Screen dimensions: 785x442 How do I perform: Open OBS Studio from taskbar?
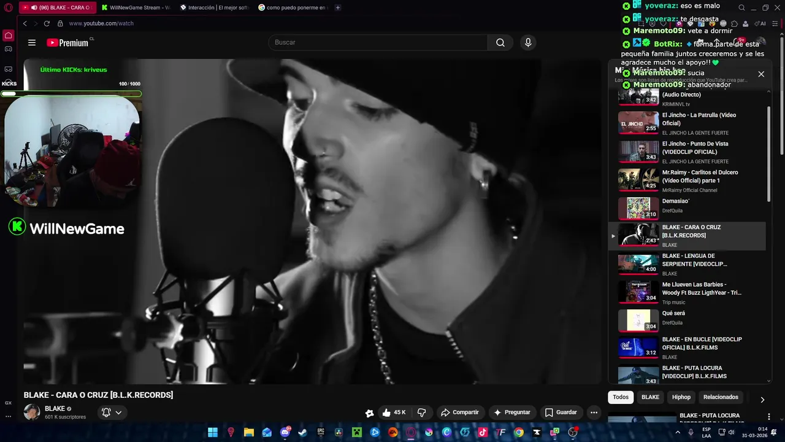573,432
